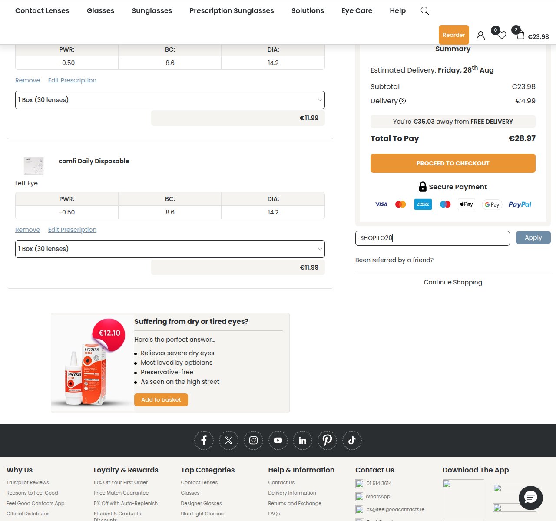Open the TikTok icon
The image size is (556, 521).
(352, 440)
